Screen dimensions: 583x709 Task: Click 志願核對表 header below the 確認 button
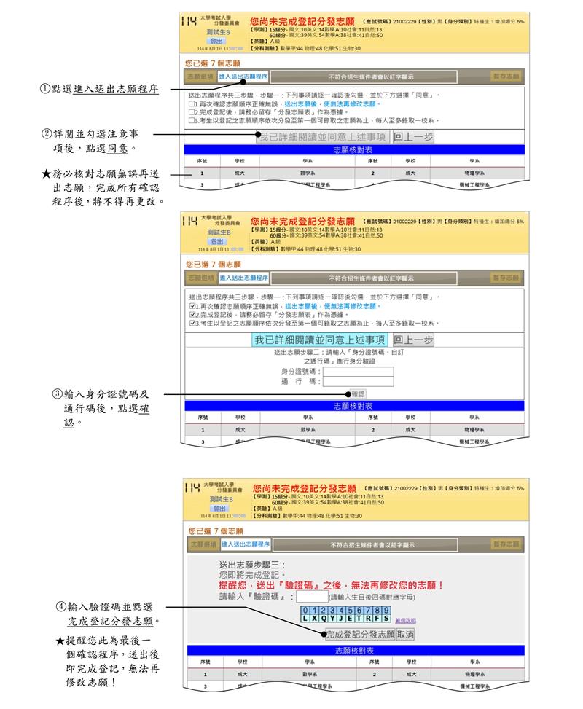pyautogui.click(x=354, y=406)
